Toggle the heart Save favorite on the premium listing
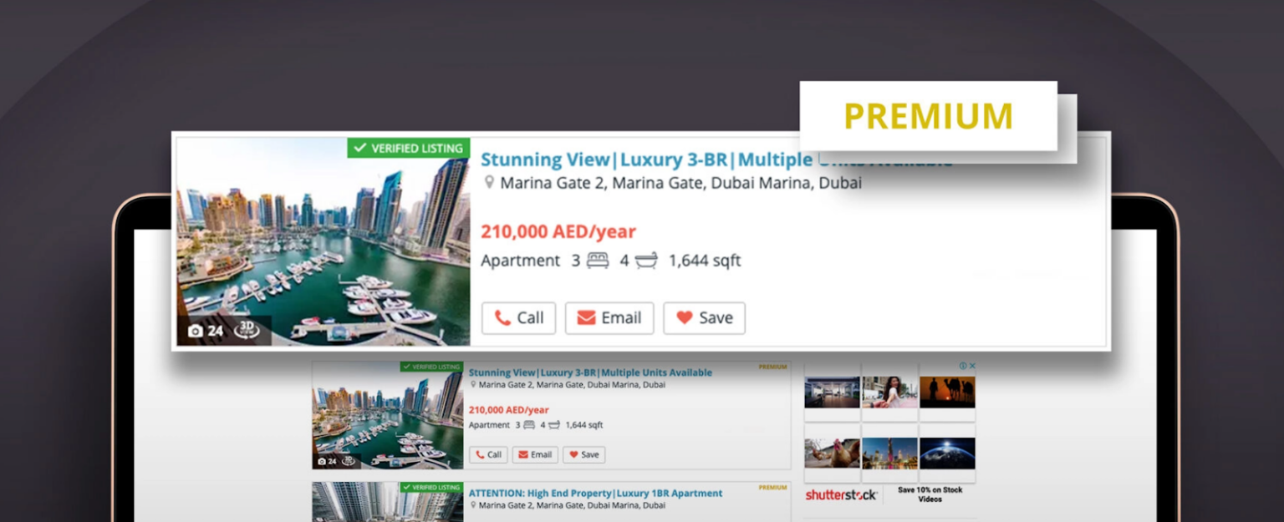Screen dimensions: 1284x522 point(686,318)
